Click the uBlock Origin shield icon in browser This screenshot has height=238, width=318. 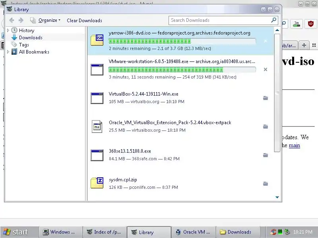coord(311,24)
